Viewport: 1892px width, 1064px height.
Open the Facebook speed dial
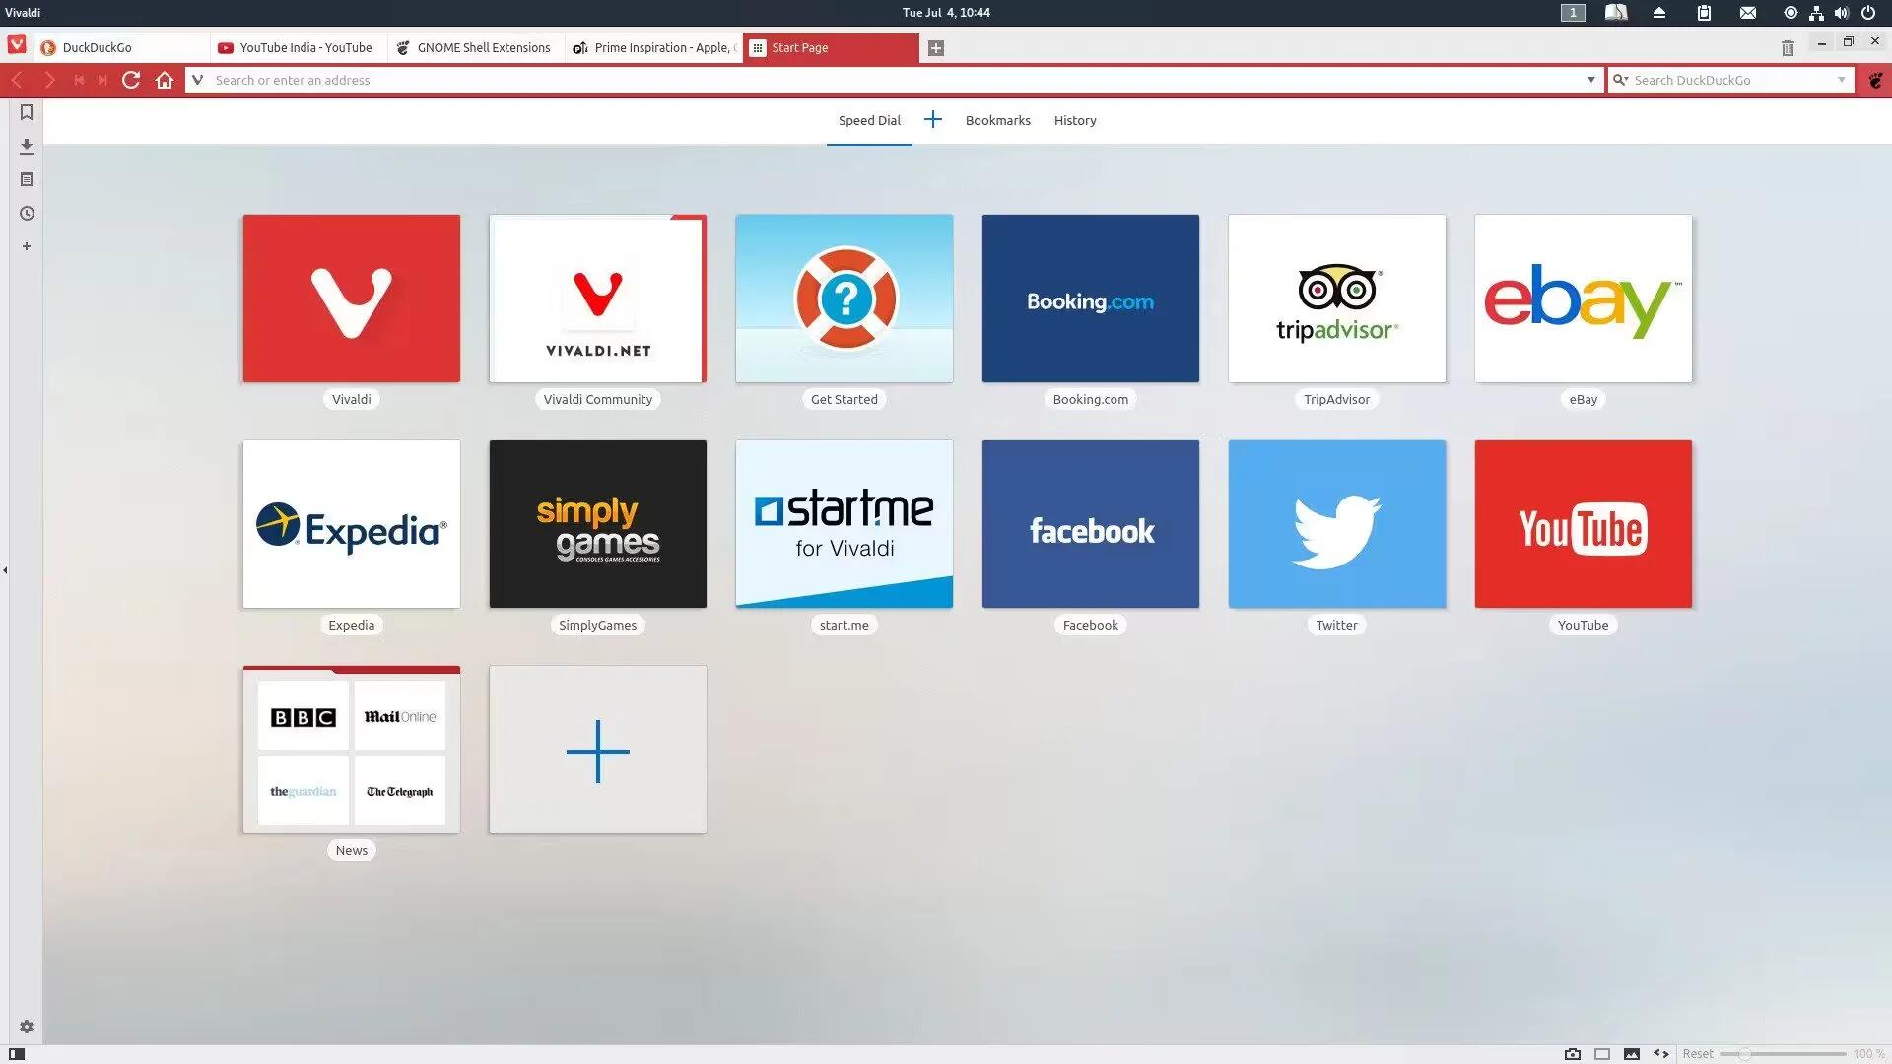point(1091,524)
